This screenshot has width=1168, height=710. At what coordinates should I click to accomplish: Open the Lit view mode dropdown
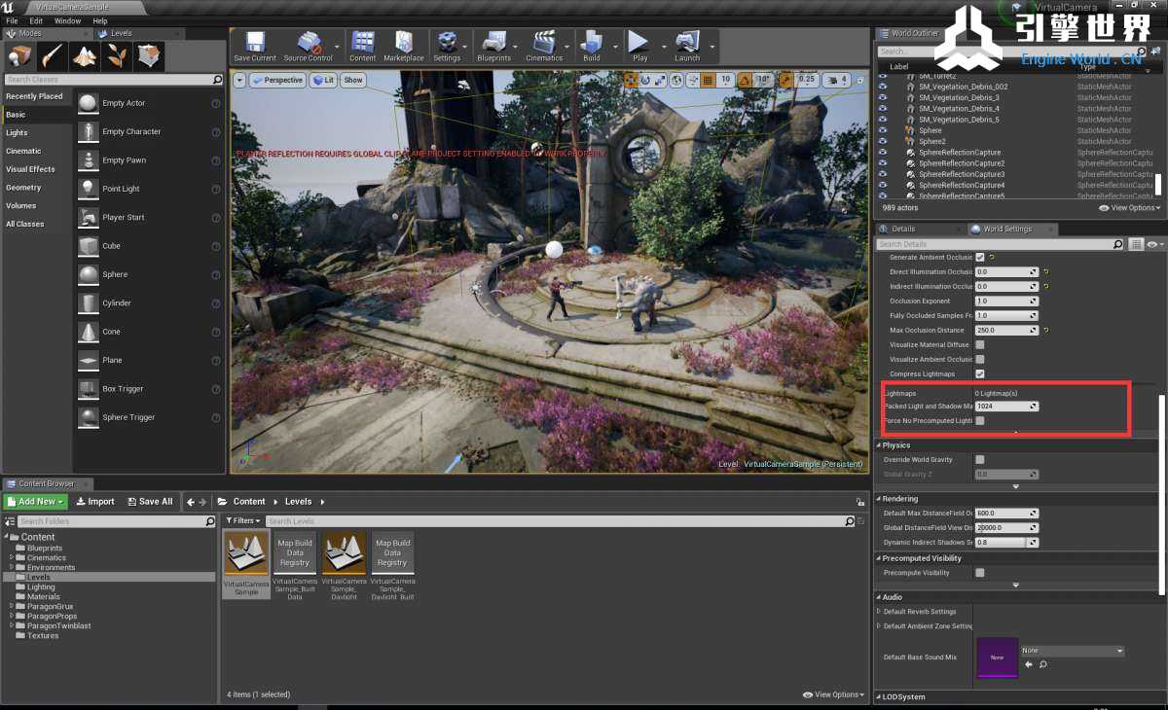coord(323,81)
